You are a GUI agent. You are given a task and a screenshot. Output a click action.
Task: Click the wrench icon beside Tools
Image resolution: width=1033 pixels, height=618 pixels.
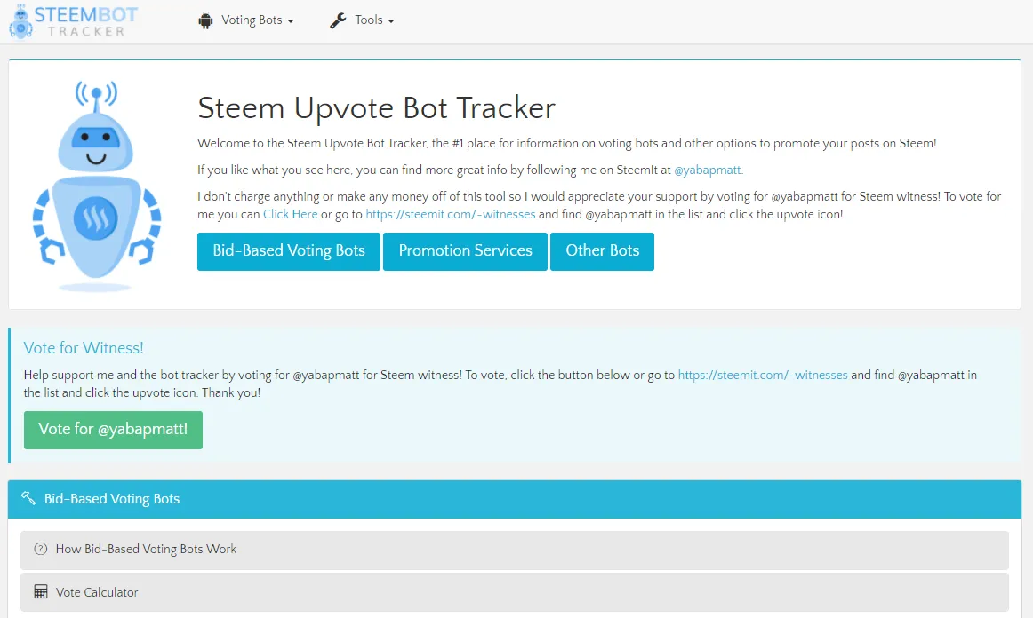(338, 20)
